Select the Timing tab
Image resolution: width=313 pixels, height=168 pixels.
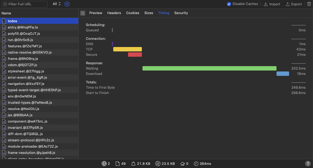(164, 13)
